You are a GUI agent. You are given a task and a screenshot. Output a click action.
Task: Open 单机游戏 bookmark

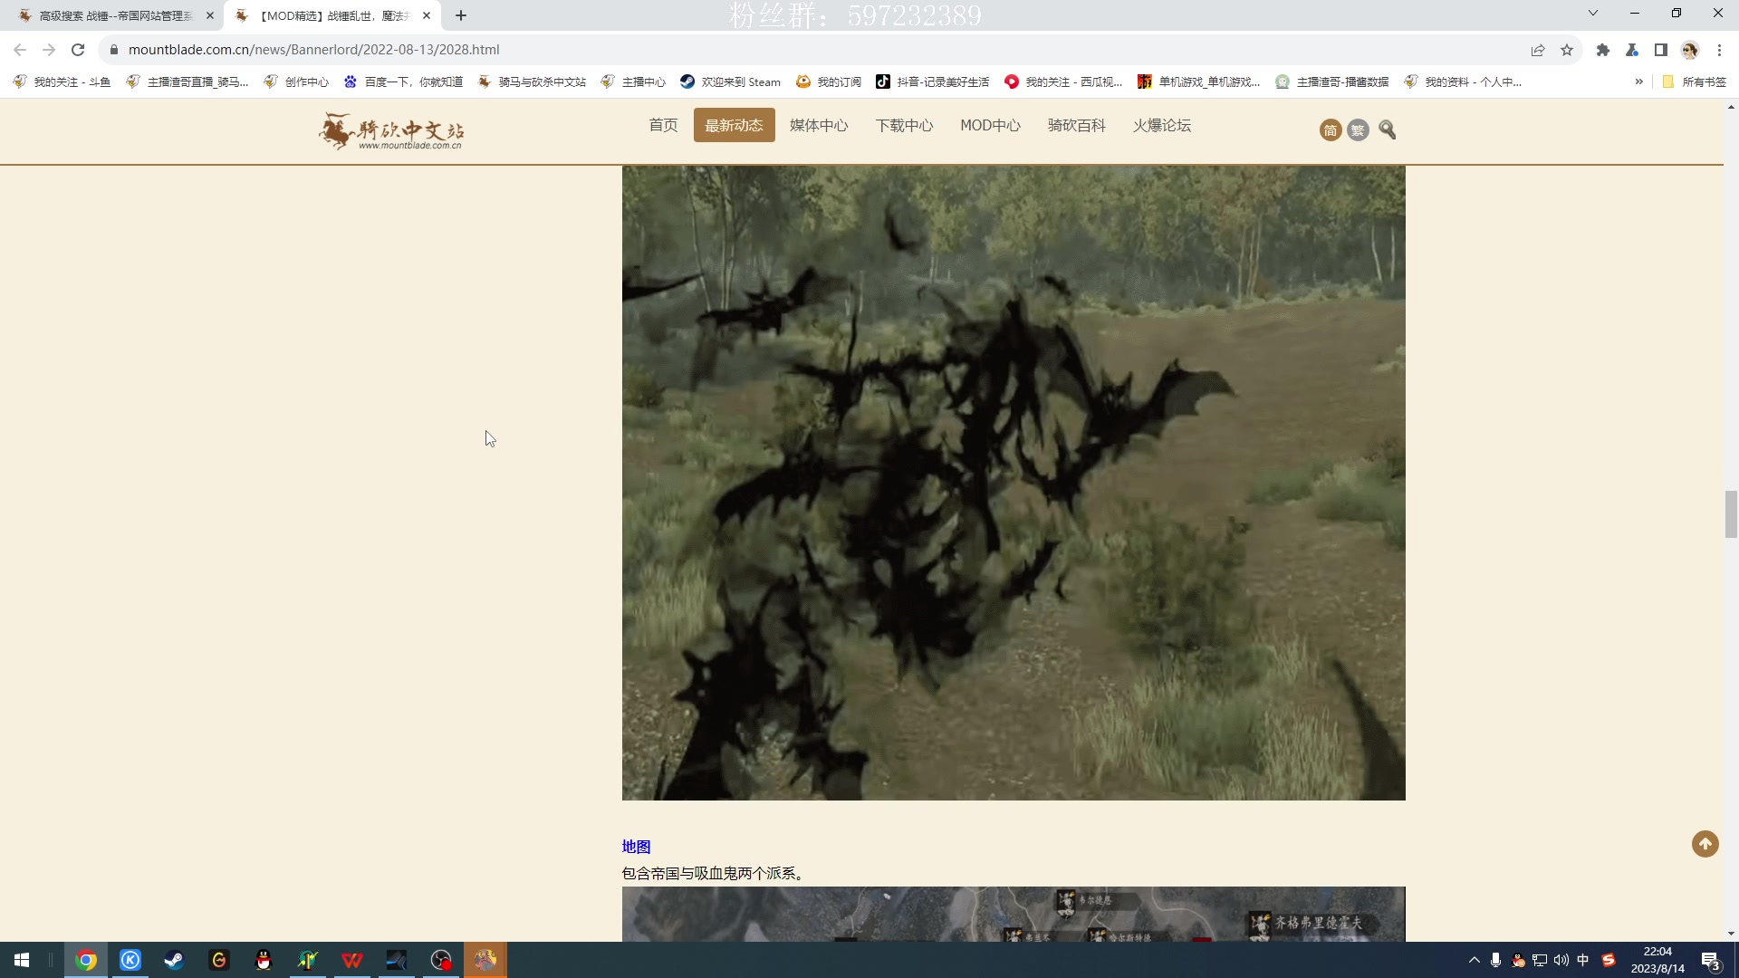[x=1199, y=81]
